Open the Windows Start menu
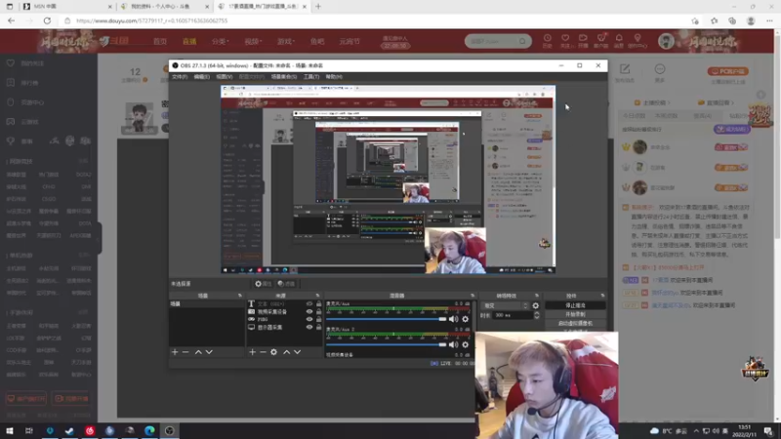The width and height of the screenshot is (781, 439). [10, 430]
